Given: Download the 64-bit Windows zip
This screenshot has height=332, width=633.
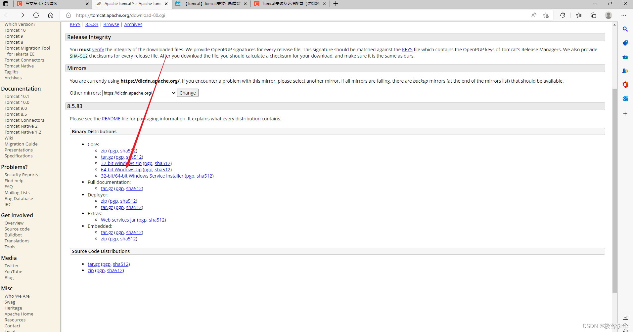Looking at the screenshot, I should (x=121, y=170).
